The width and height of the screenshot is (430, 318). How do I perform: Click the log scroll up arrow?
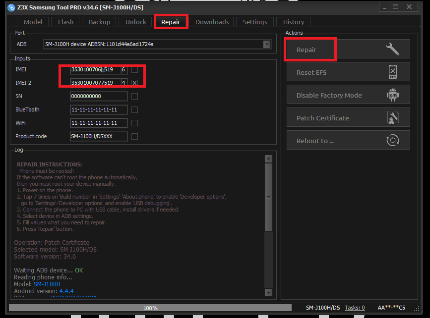pos(268,159)
